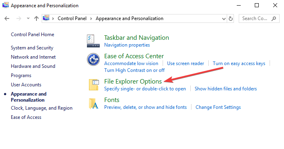This screenshot has width=284, height=149.
Task: Go up one level with the up arrow
Action: (36, 18)
